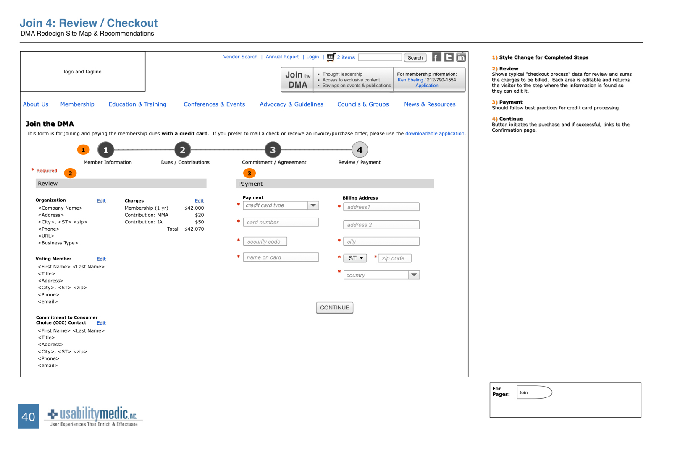Open the Application link in banner
Image resolution: width=688 pixels, height=452 pixels.
pyautogui.click(x=427, y=86)
